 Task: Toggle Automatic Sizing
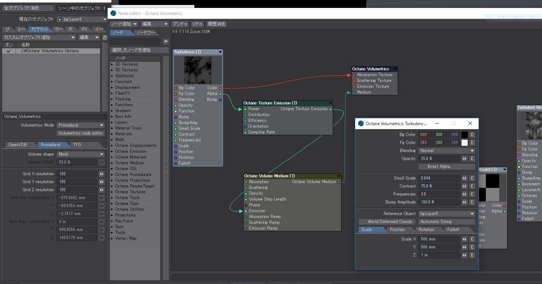click(447, 222)
